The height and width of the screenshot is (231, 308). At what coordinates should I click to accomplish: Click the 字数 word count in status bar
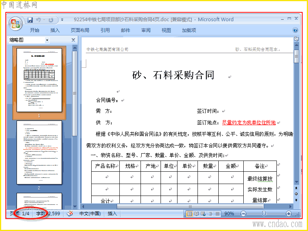(x=48, y=214)
